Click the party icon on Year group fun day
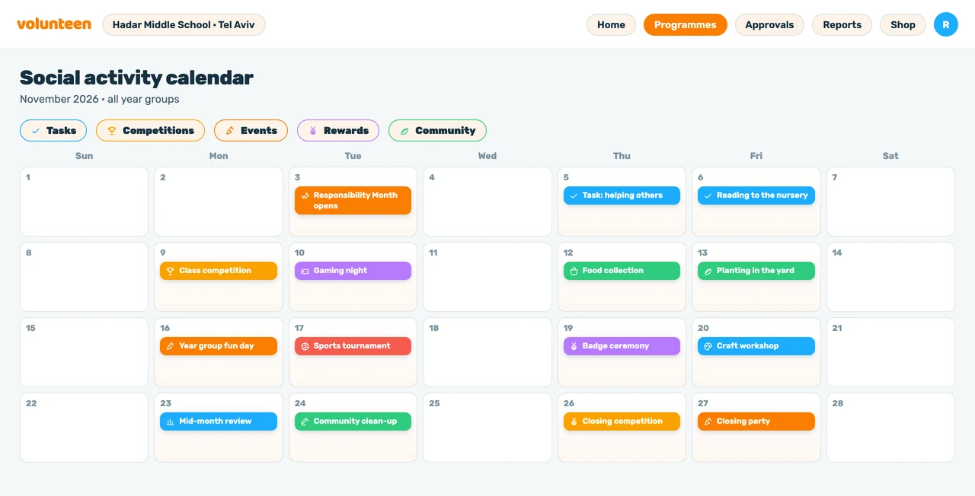Image resolution: width=975 pixels, height=496 pixels. 171,346
